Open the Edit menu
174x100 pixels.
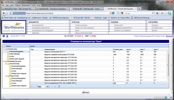click(7, 6)
